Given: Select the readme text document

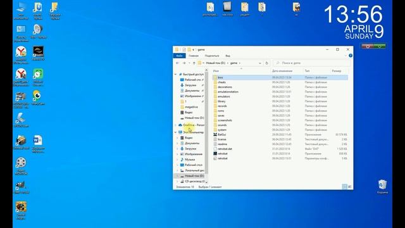Looking at the screenshot, I should tap(222, 144).
